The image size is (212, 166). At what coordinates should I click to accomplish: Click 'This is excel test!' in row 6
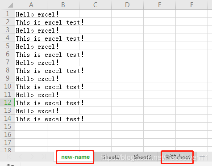pyautogui.click(x=50, y=55)
